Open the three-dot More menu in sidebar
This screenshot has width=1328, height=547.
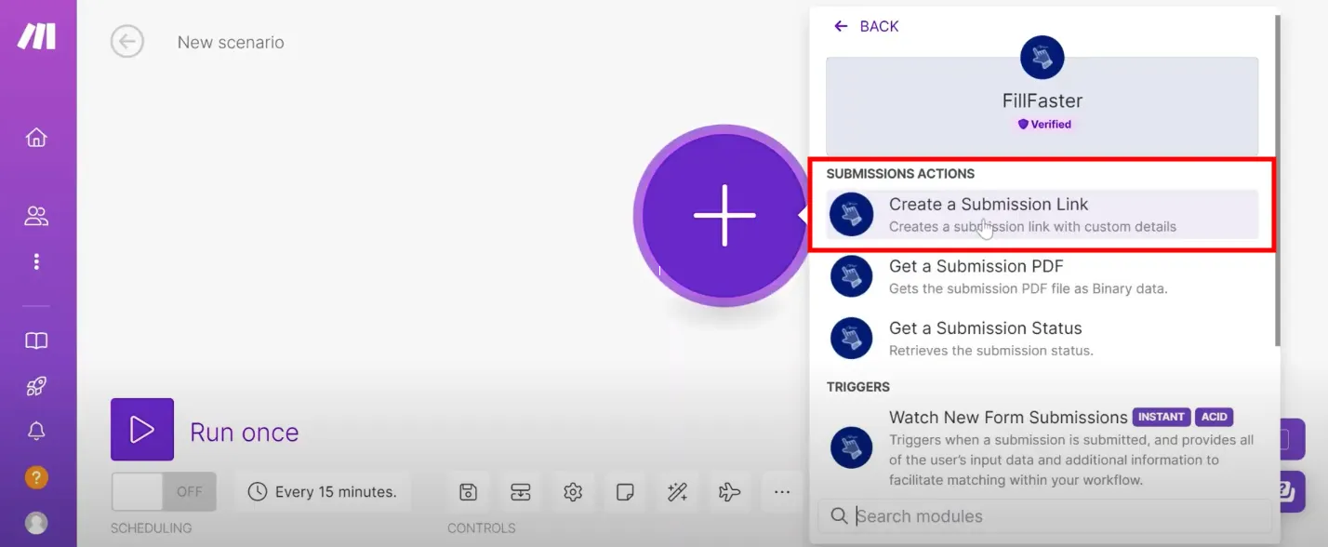pos(36,261)
